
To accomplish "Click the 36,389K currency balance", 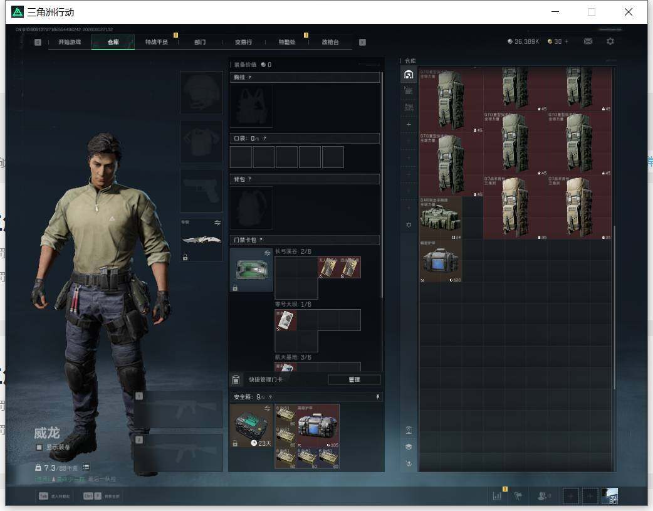I will click(523, 41).
